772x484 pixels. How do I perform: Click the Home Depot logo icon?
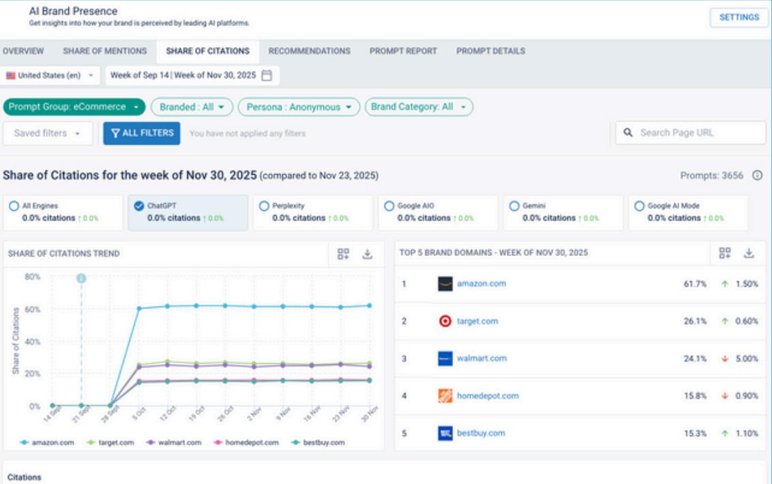click(x=445, y=396)
